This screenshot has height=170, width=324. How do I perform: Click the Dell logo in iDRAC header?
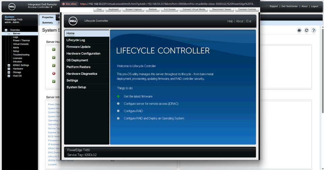pos(12,7)
